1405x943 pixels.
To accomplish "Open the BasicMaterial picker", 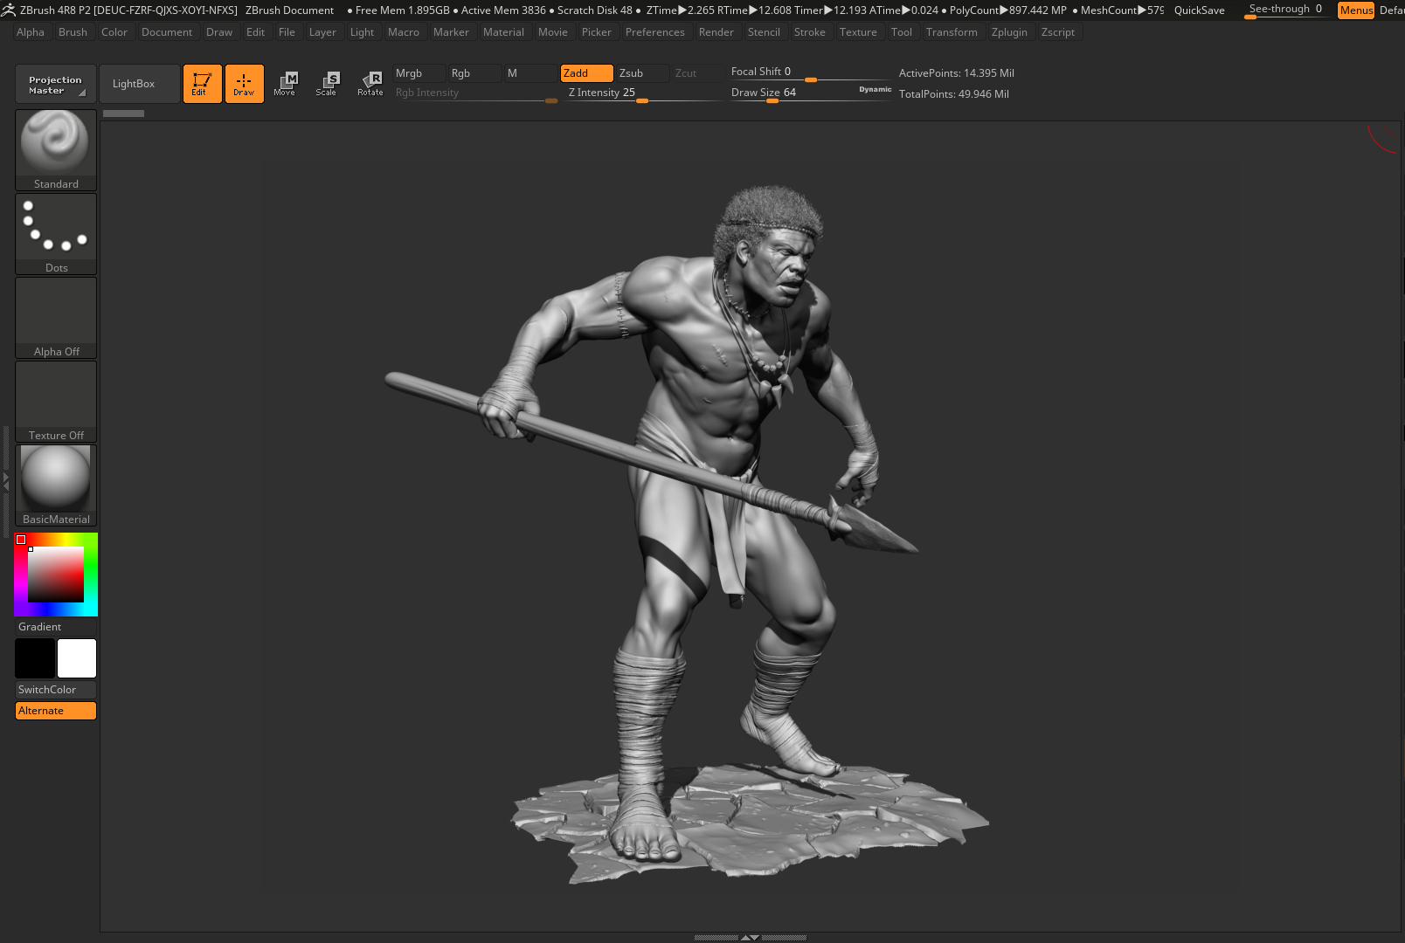I will 56,485.
